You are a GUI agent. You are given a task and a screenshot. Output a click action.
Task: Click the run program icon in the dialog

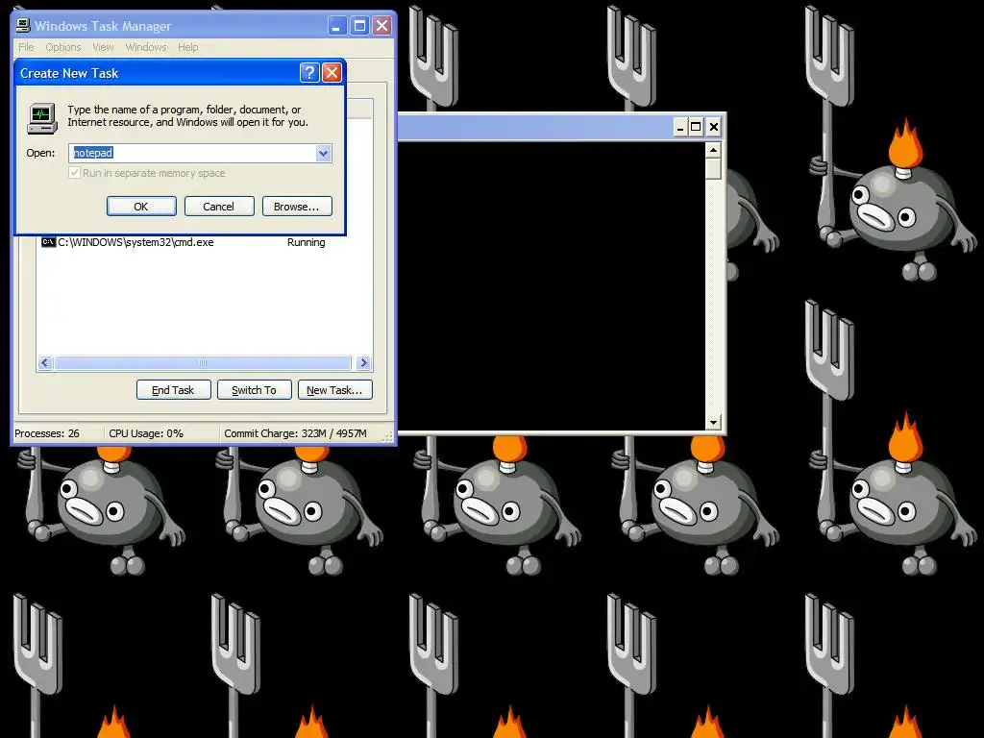pos(42,118)
